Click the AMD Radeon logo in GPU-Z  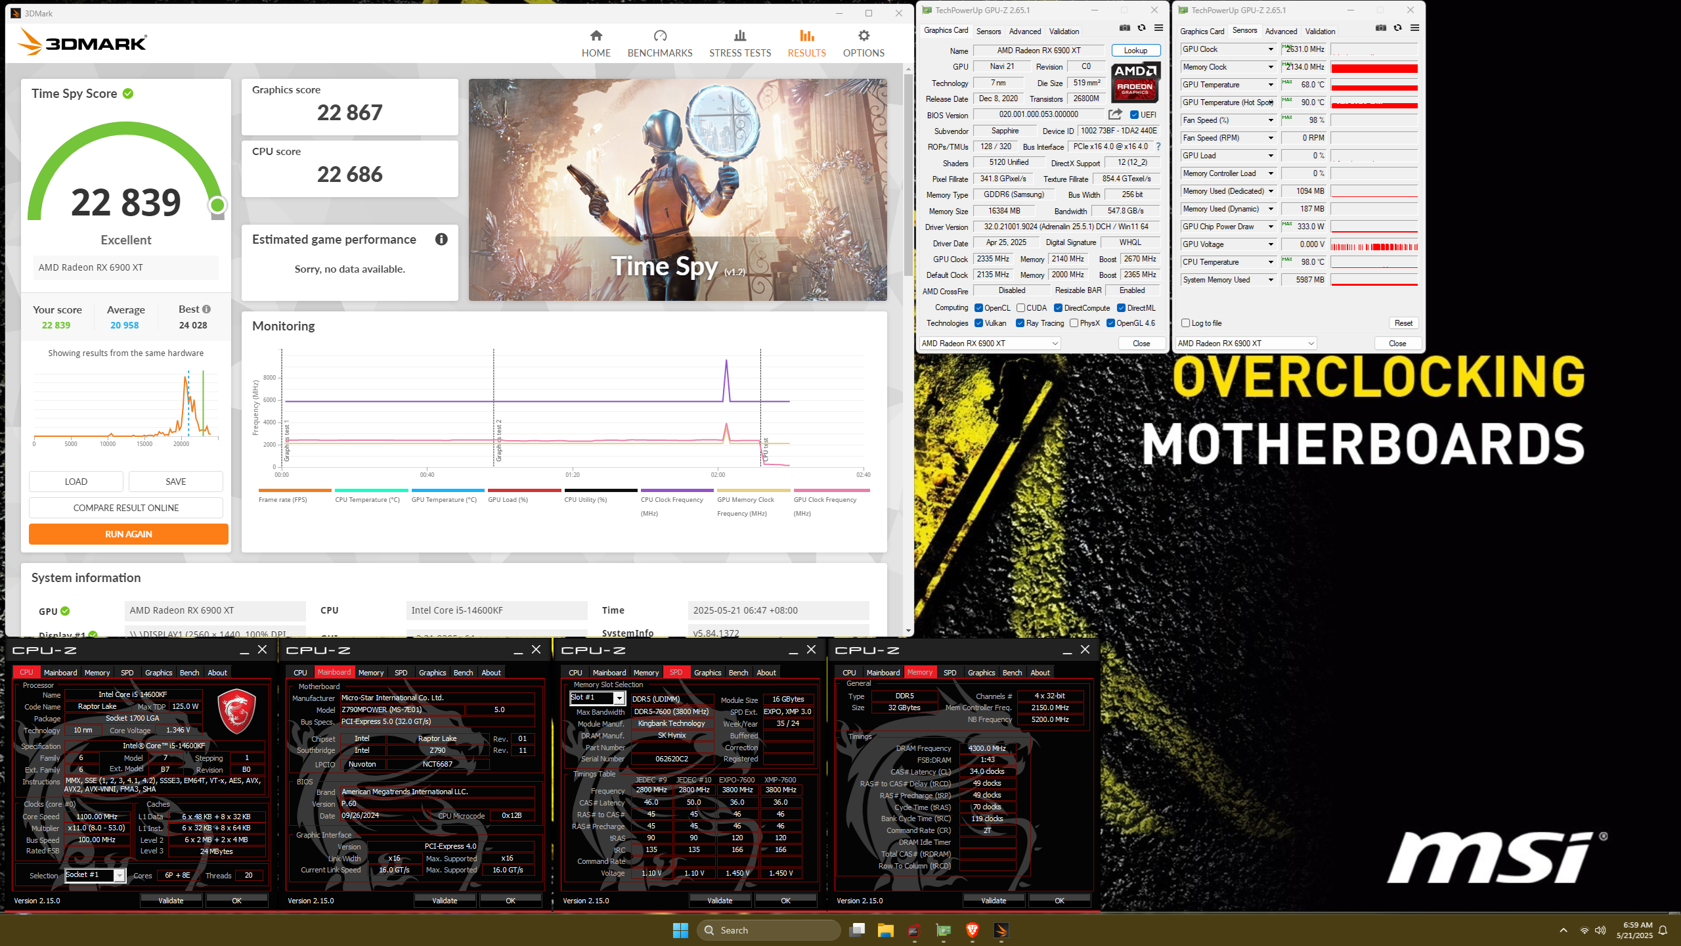click(x=1135, y=82)
